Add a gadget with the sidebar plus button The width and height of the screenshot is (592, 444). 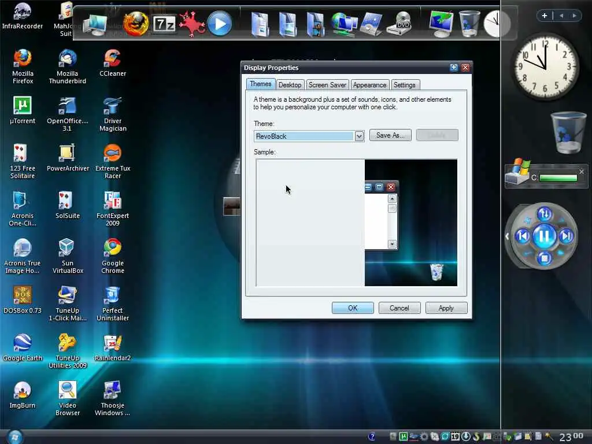(x=545, y=16)
